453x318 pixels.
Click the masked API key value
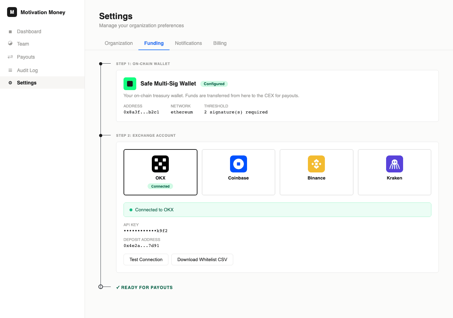pyautogui.click(x=145, y=231)
